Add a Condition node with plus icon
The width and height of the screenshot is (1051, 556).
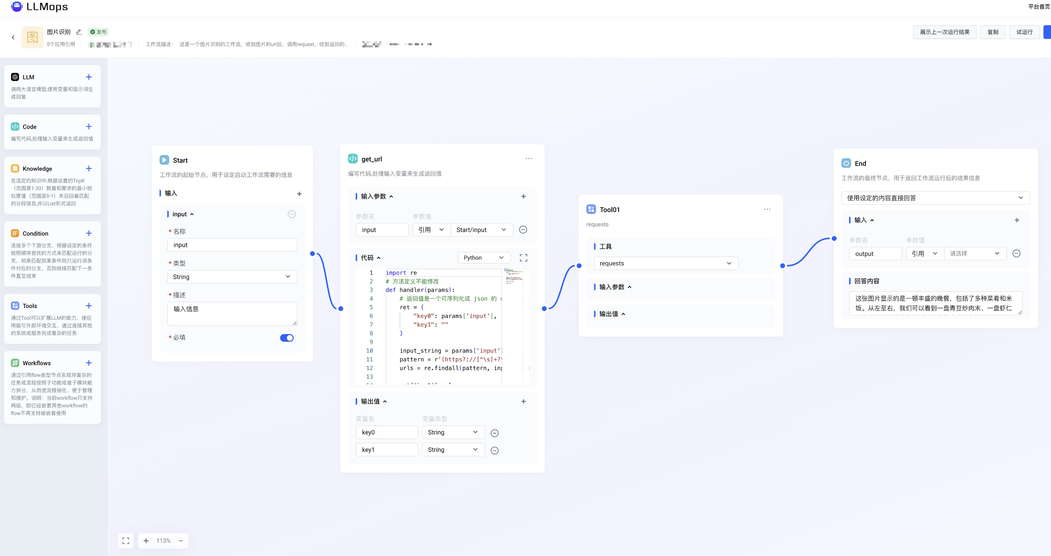(x=89, y=233)
